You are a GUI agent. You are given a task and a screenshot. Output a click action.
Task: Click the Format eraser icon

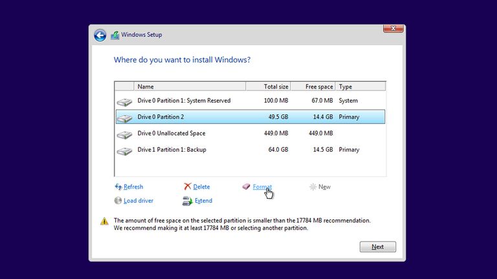pos(247,186)
